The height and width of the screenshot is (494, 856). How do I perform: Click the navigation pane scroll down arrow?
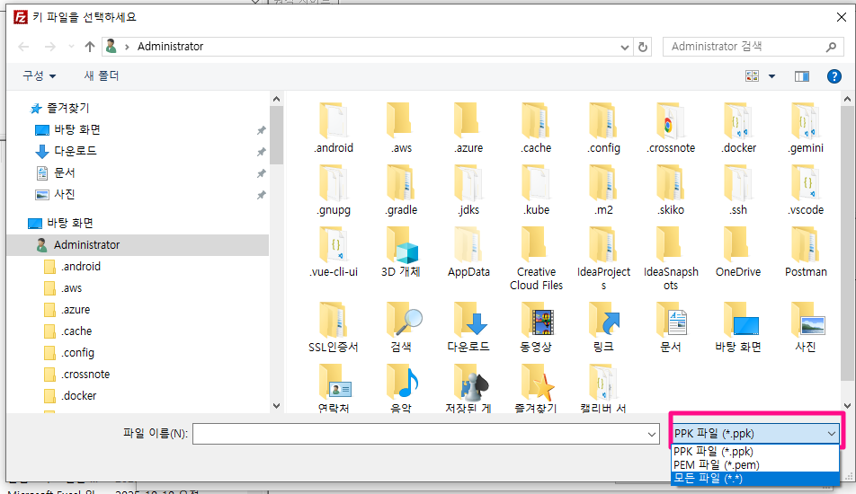pos(276,406)
